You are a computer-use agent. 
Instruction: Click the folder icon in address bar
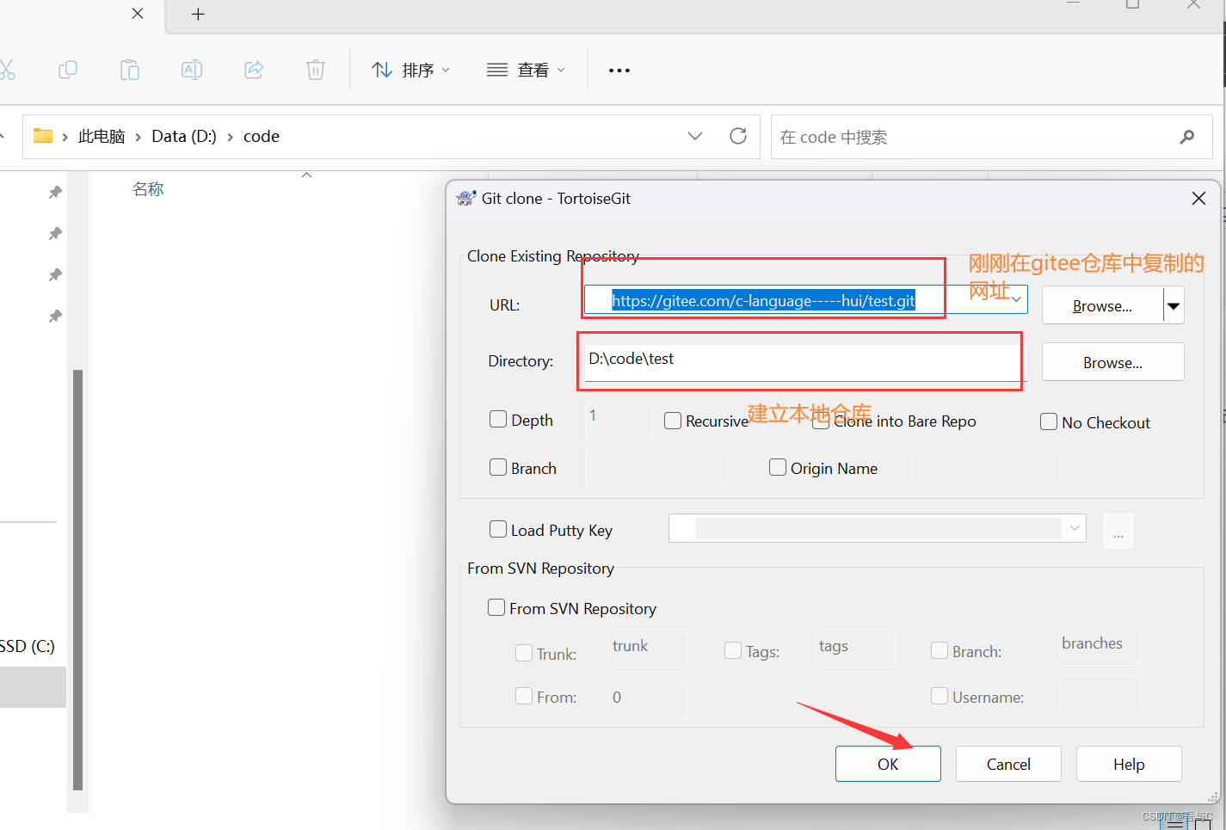[x=43, y=136]
